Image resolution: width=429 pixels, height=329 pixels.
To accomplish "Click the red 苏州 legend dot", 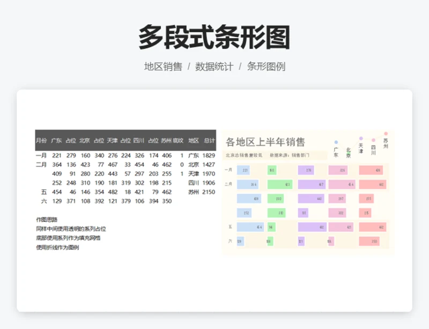I will pyautogui.click(x=386, y=134).
